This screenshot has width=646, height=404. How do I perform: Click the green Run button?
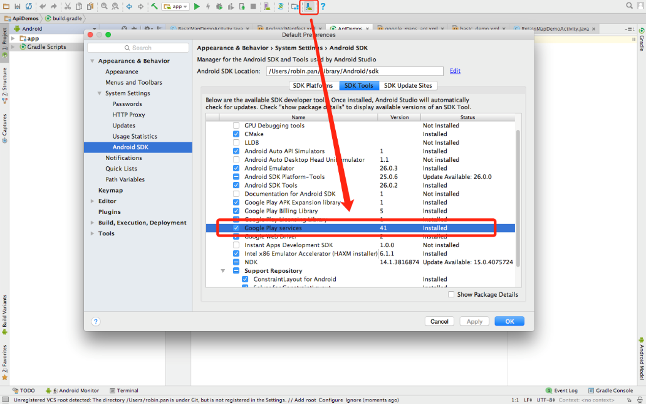click(197, 6)
